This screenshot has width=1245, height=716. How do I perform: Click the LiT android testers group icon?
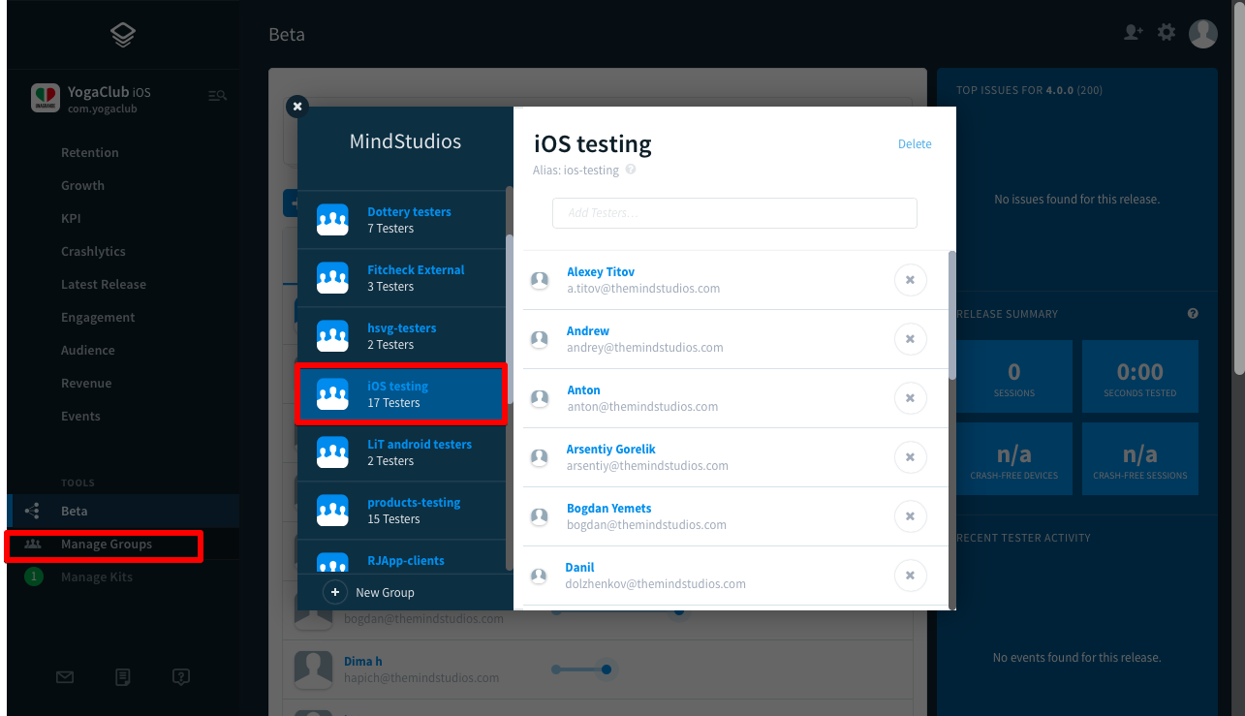coord(332,452)
